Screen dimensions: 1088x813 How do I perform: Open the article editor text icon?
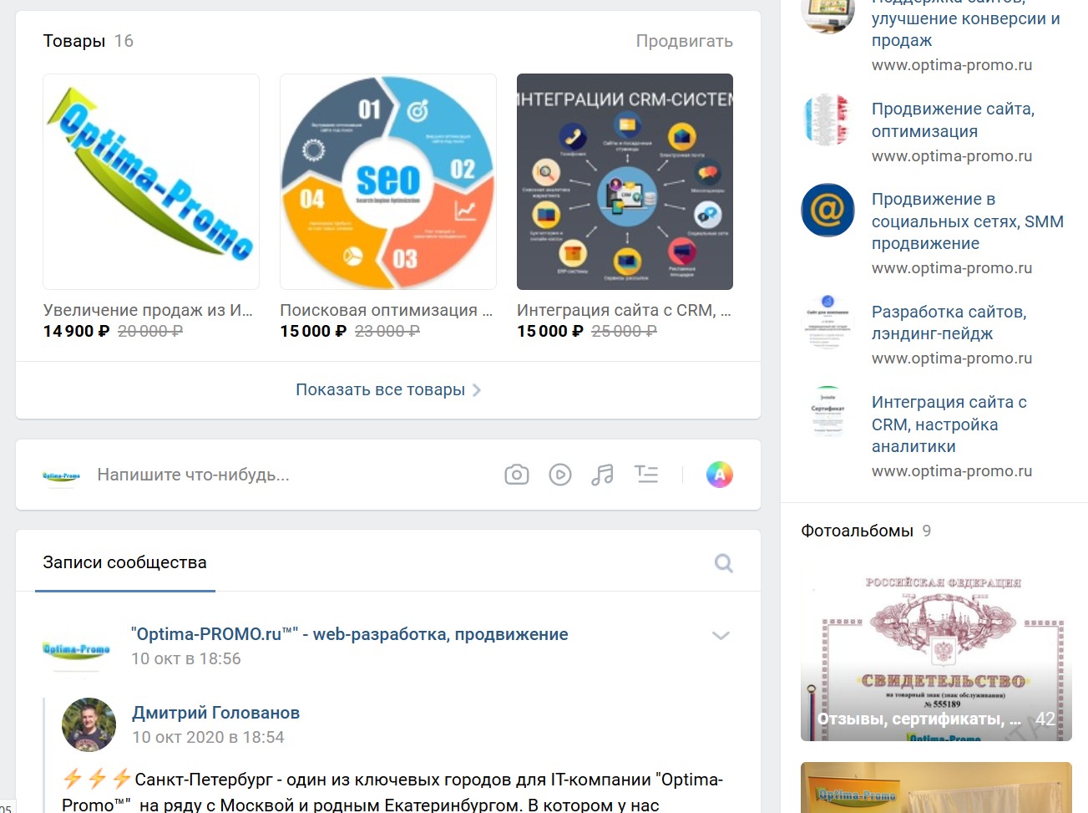[646, 475]
